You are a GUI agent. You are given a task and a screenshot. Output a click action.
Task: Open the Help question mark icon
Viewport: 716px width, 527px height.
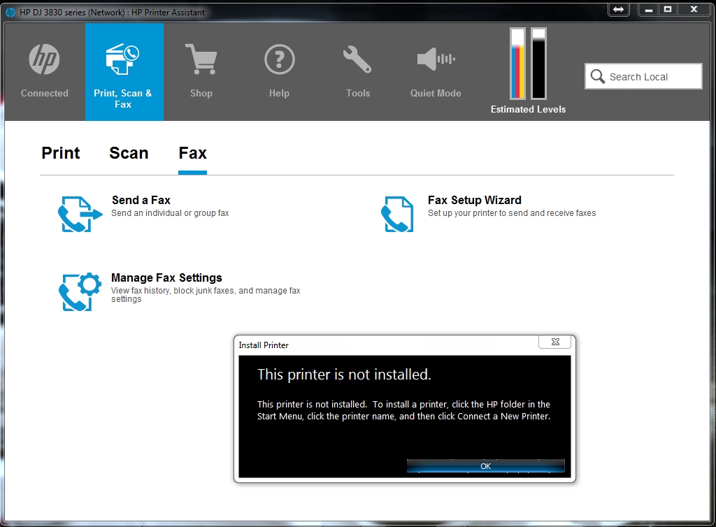tap(280, 59)
